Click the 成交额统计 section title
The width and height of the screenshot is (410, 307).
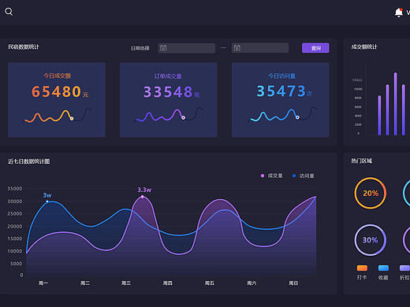click(364, 47)
